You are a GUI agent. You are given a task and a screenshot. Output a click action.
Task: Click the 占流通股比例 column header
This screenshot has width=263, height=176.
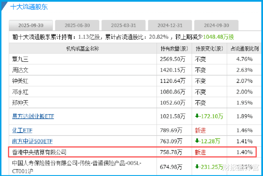pyautogui.click(x=245, y=49)
